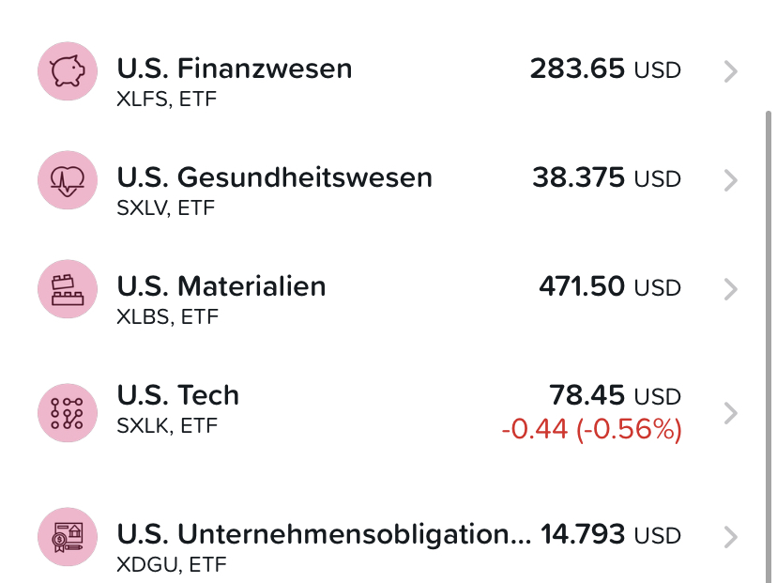The width and height of the screenshot is (777, 583).
Task: Click the 38.375 USD price
Action: (606, 178)
